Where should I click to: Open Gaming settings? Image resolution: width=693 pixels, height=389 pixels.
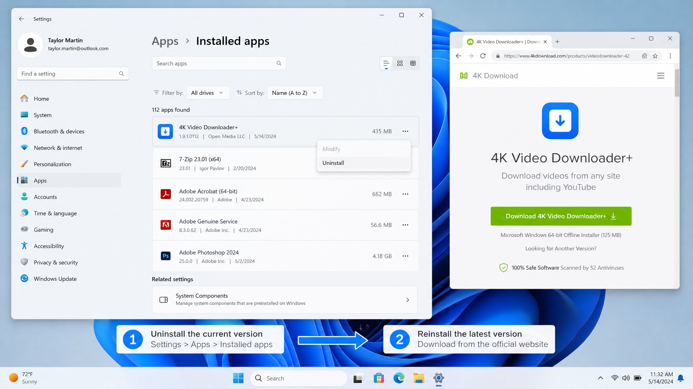(x=69, y=230)
